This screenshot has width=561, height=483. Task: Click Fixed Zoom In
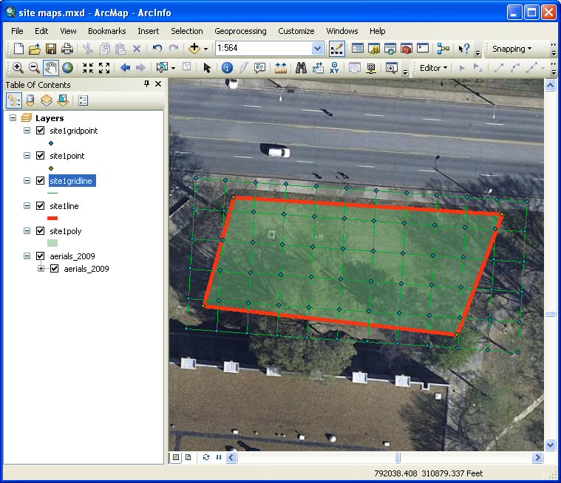click(88, 67)
